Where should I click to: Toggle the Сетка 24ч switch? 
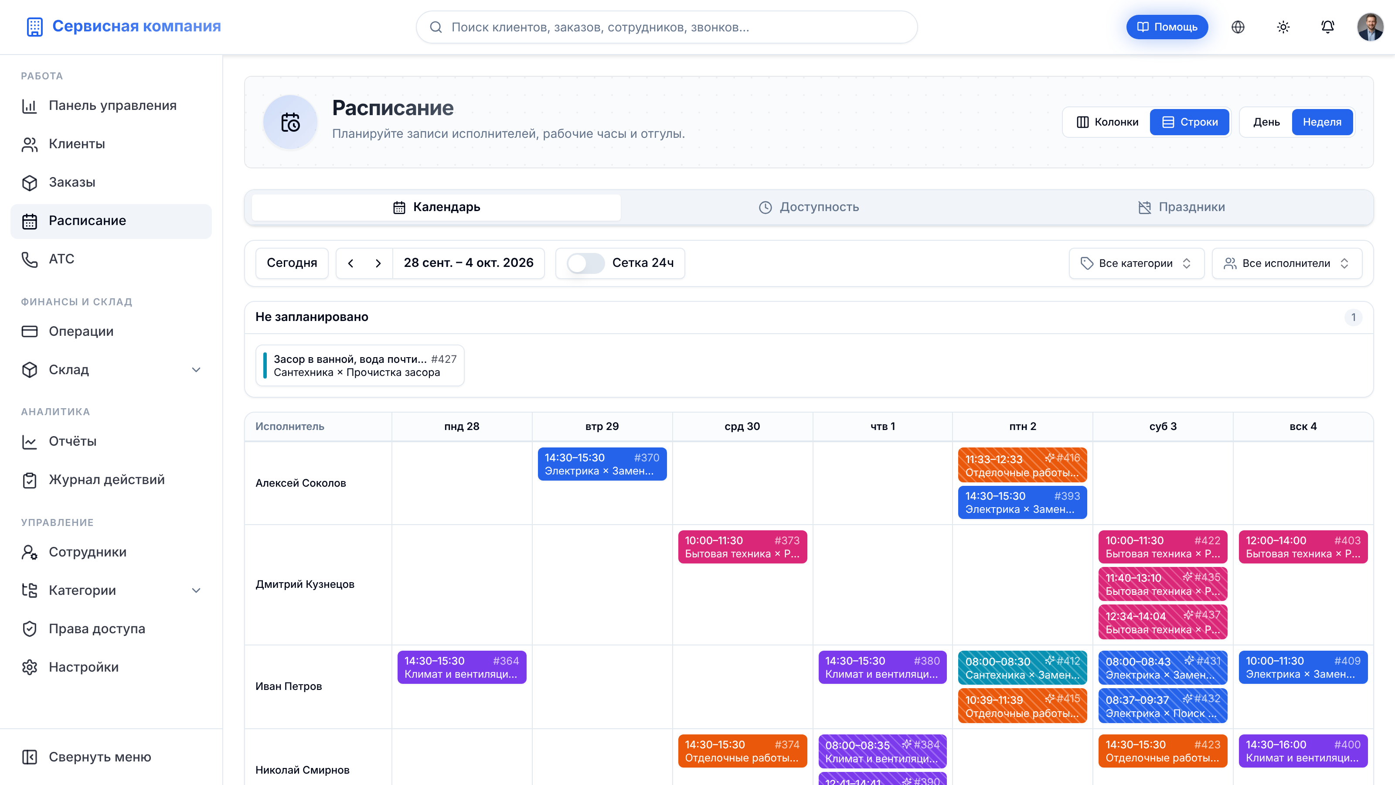coord(585,263)
